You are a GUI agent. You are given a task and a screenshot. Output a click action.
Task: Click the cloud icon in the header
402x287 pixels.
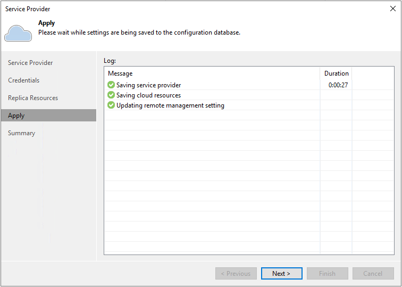18,32
